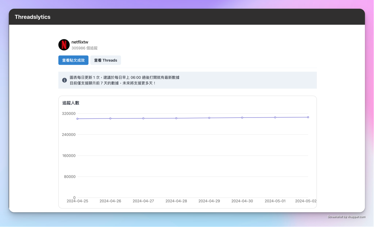Click the 2024-04-27 data point on chart

point(143,118)
